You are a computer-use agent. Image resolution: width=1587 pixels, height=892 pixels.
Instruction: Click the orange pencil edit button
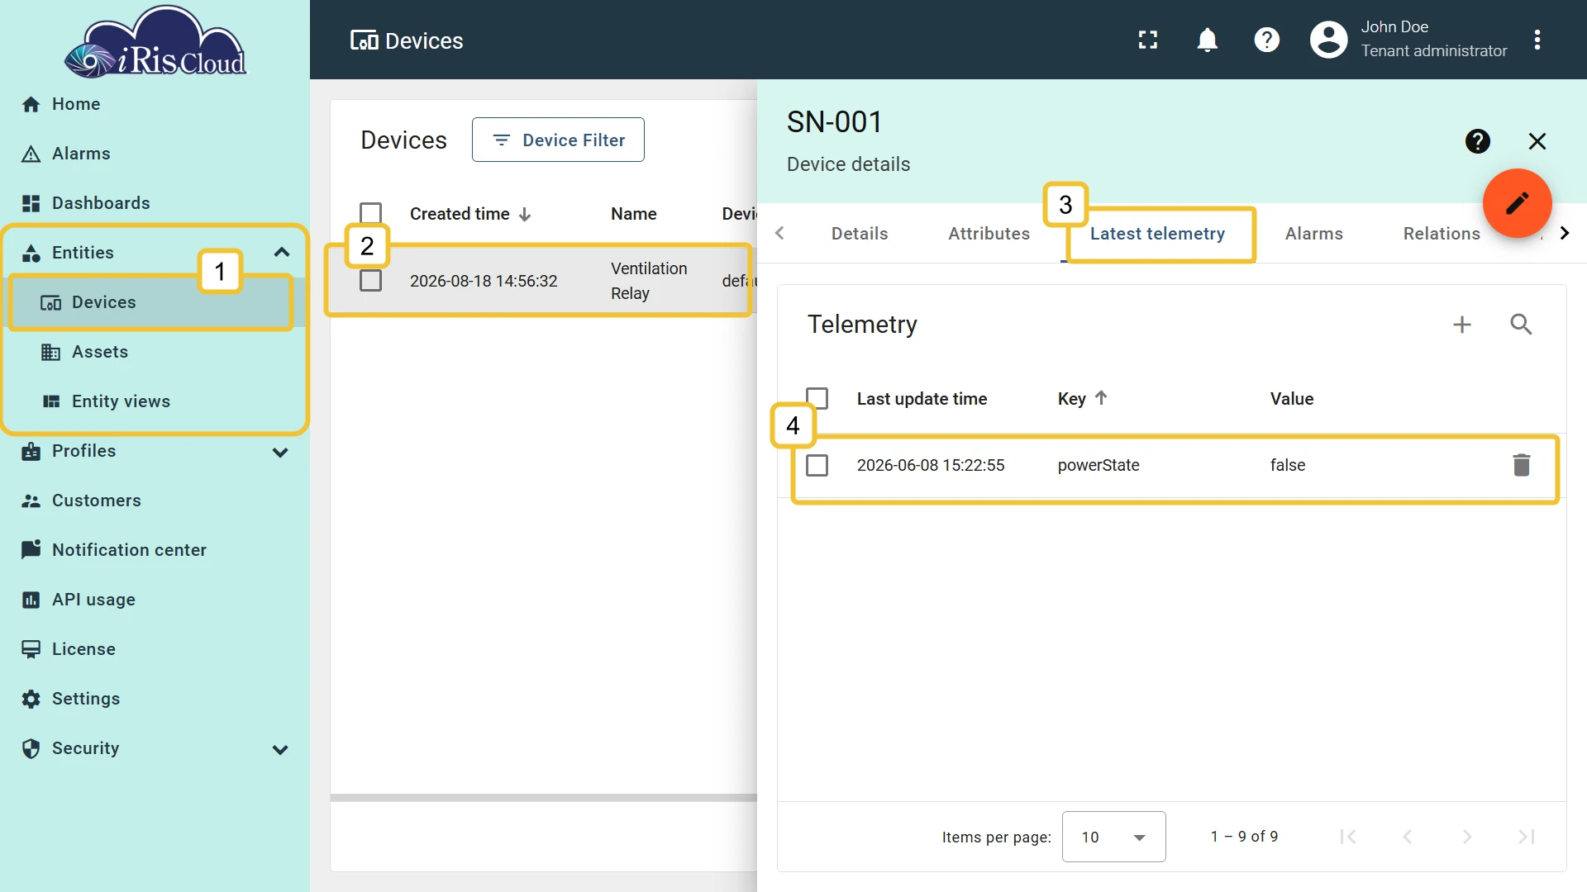pyautogui.click(x=1517, y=203)
